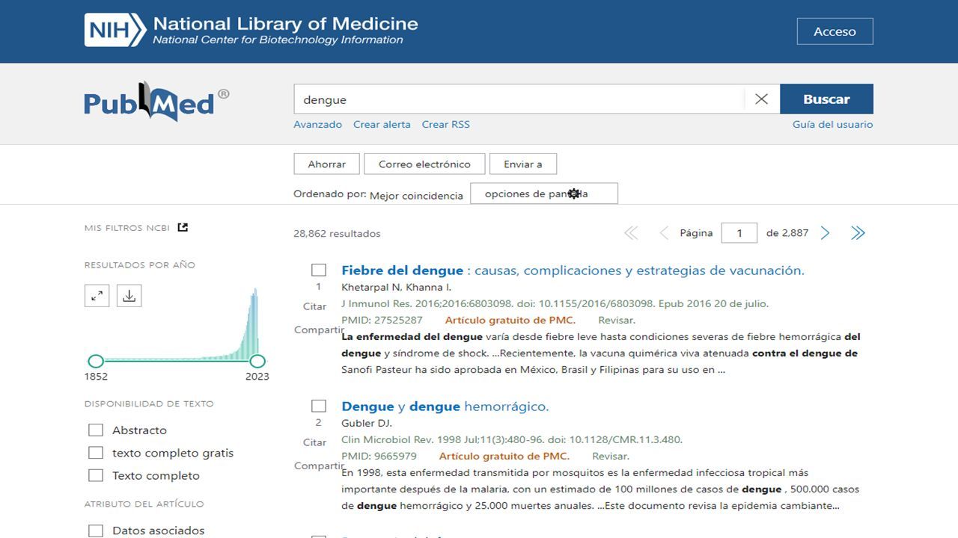Open display options via the gear icon
The height and width of the screenshot is (538, 958).
coord(574,194)
